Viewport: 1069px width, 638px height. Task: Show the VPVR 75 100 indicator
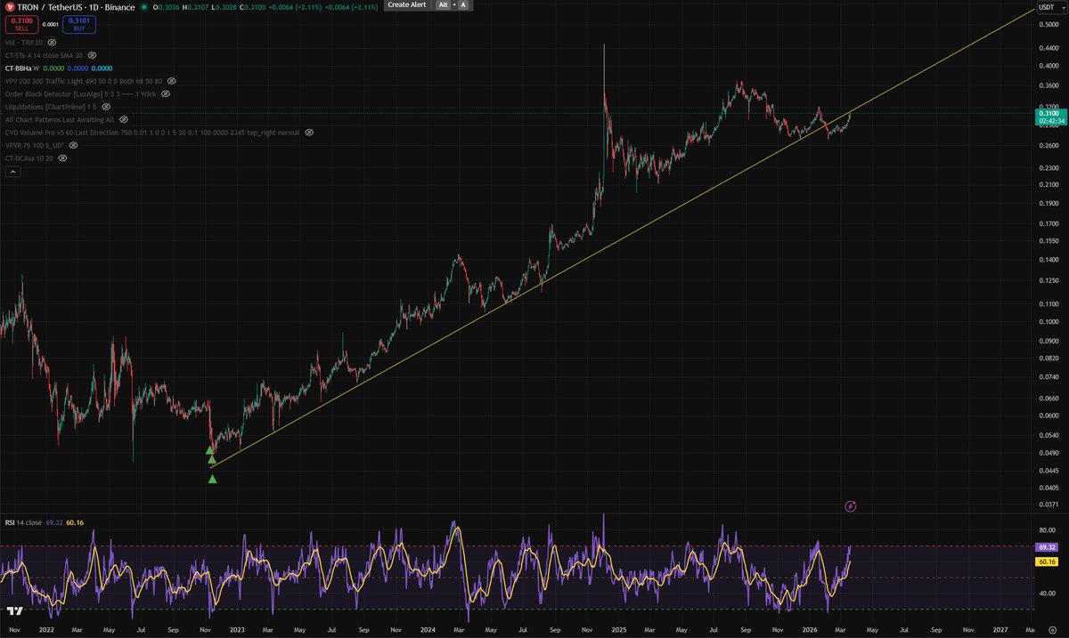click(x=73, y=145)
